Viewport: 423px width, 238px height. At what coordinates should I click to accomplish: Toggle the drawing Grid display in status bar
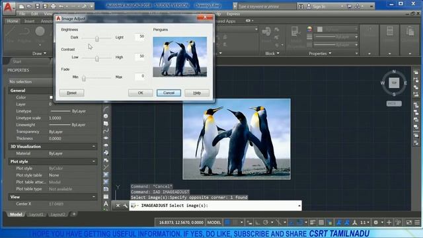pyautogui.click(x=227, y=222)
